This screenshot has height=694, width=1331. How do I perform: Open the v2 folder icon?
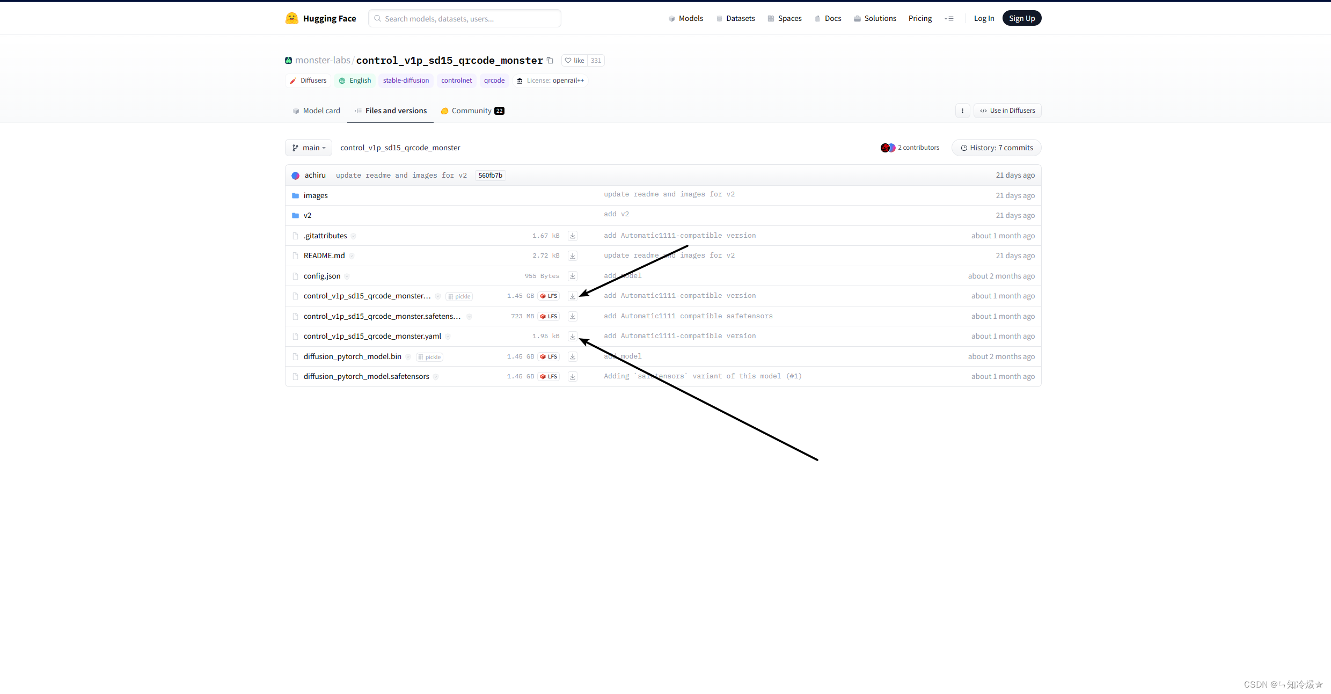tap(295, 215)
